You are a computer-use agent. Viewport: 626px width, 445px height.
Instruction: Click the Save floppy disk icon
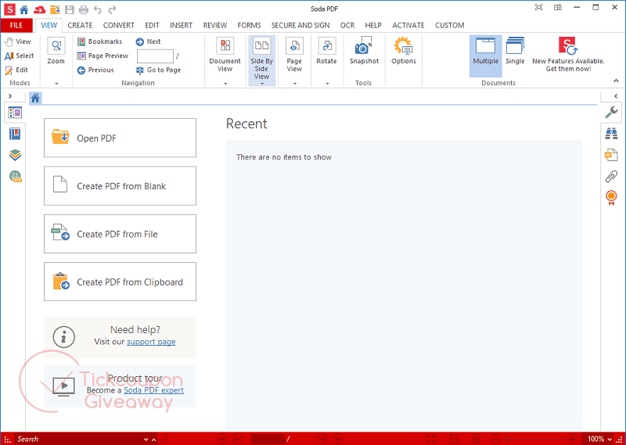click(70, 9)
